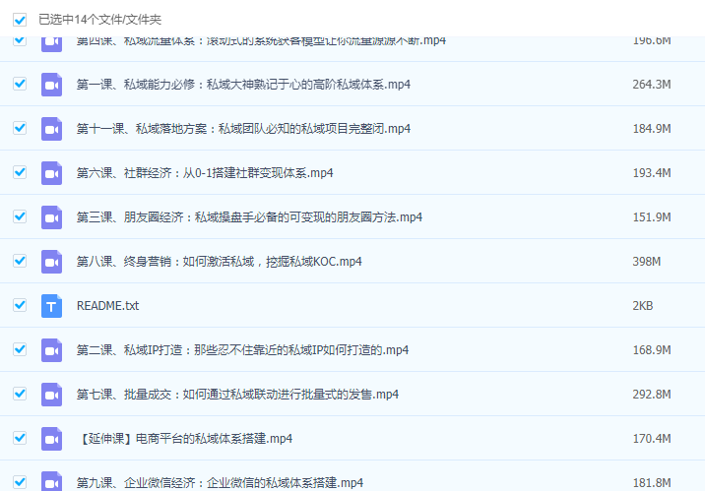Click the README.txt text document icon
Viewport: 705px width, 491px height.
pyautogui.click(x=51, y=306)
